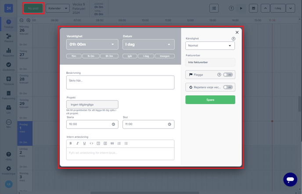Click the underline icon in note toolbar

tap(84, 143)
